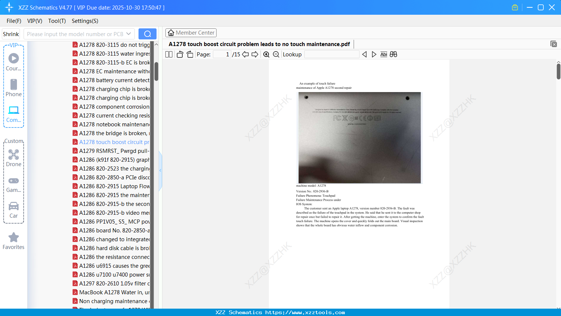This screenshot has width=561, height=316.
Task: Zoom out of the PDF document
Action: (276, 55)
